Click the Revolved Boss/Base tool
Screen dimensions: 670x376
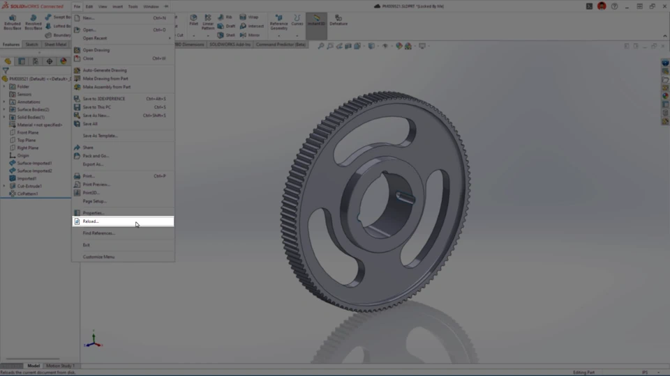(x=33, y=22)
